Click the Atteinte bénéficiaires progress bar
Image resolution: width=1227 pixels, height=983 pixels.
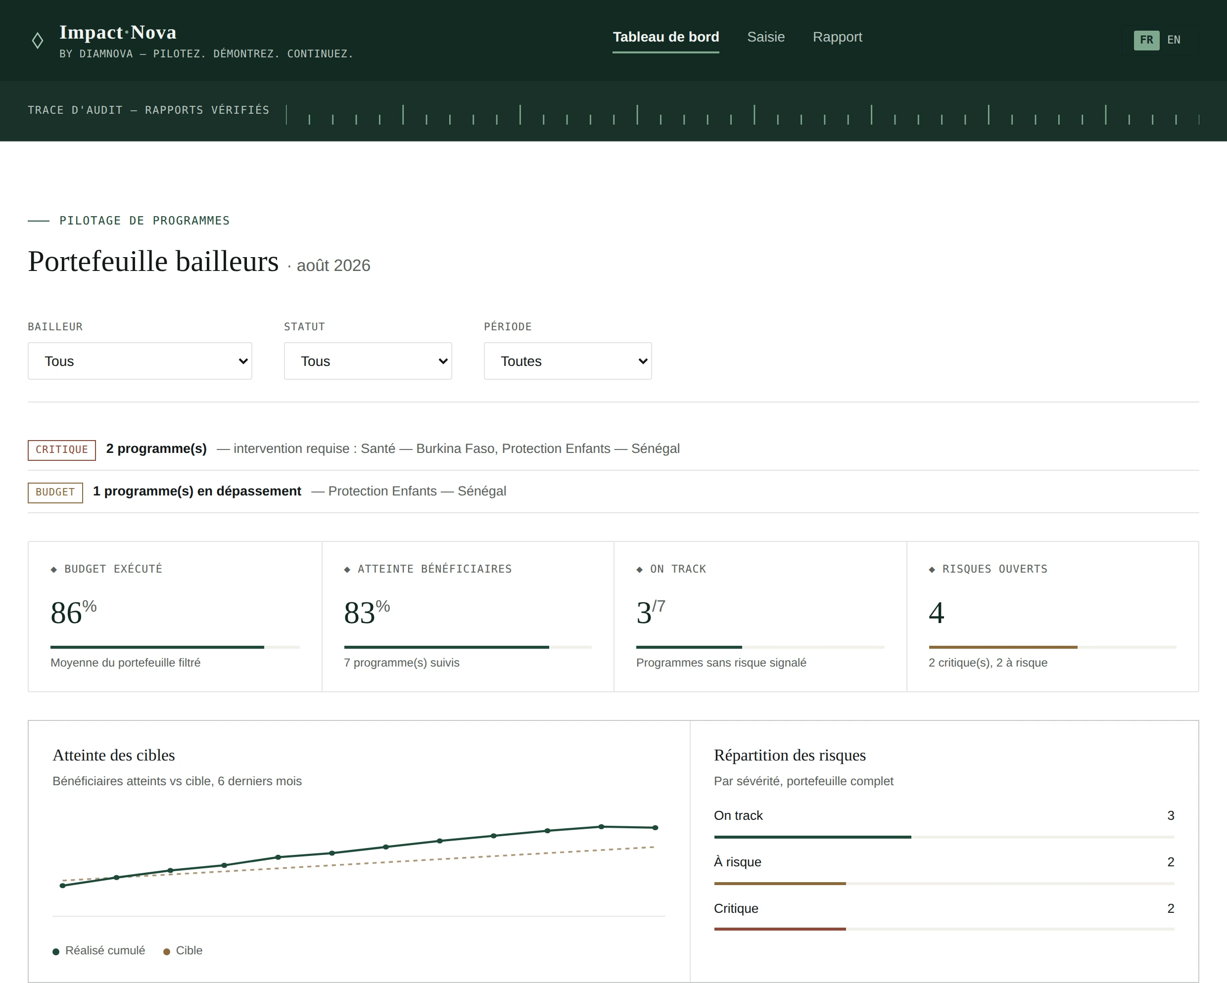pos(468,647)
